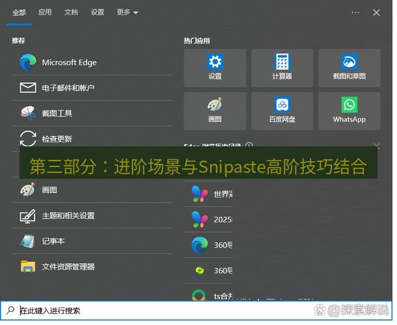Click the 记事本 label text

pos(53,241)
